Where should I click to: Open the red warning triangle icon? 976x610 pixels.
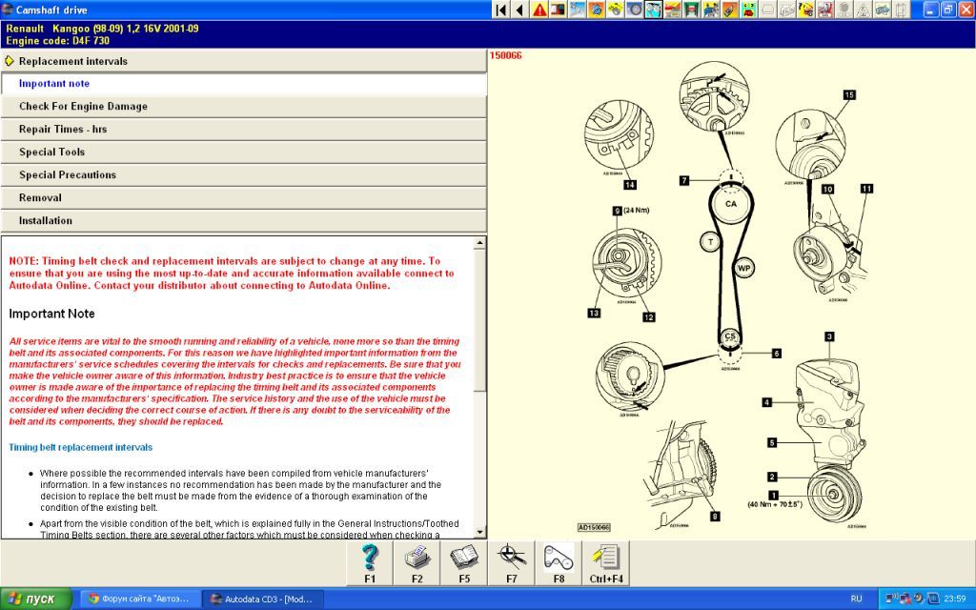pyautogui.click(x=539, y=10)
